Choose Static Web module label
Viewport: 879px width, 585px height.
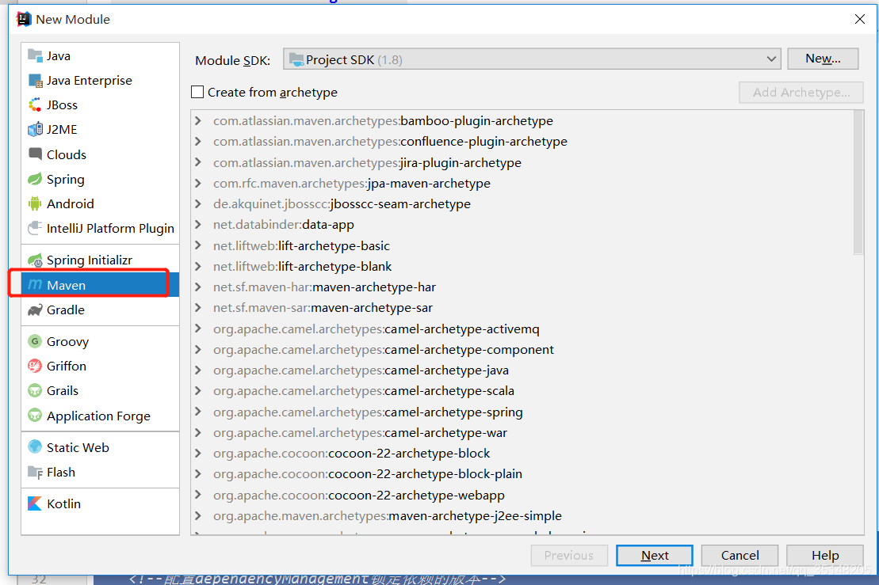pos(78,447)
